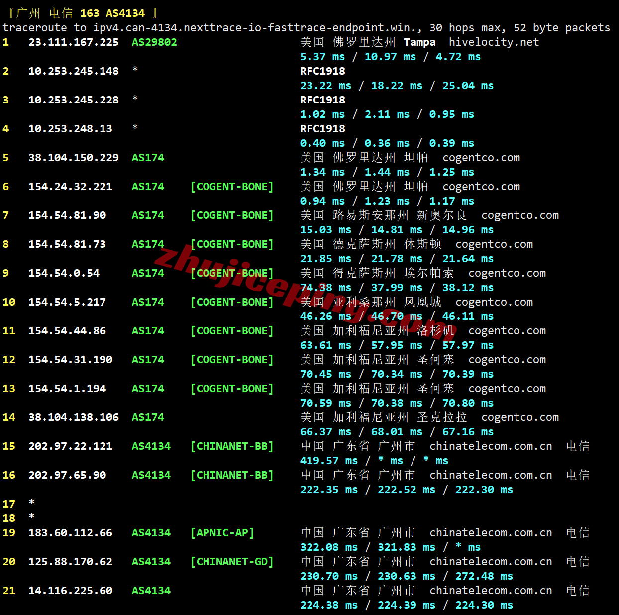Click IP address 154.54.81.90
619x615 pixels.
pos(67,215)
